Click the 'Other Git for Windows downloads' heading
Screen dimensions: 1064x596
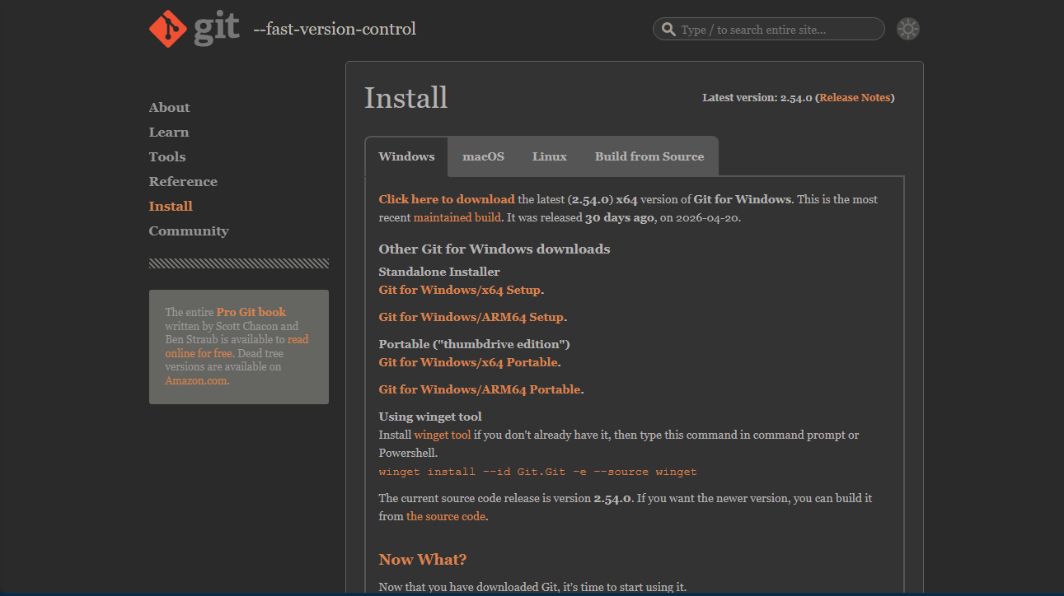(x=495, y=249)
